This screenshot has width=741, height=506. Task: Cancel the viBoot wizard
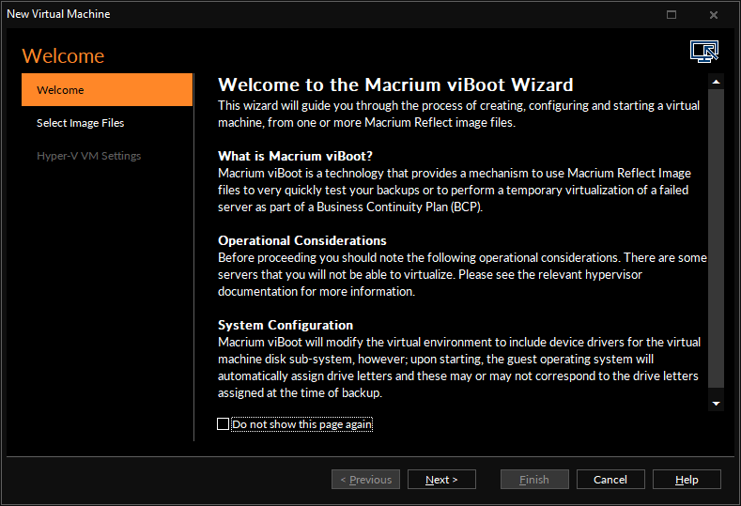click(610, 480)
